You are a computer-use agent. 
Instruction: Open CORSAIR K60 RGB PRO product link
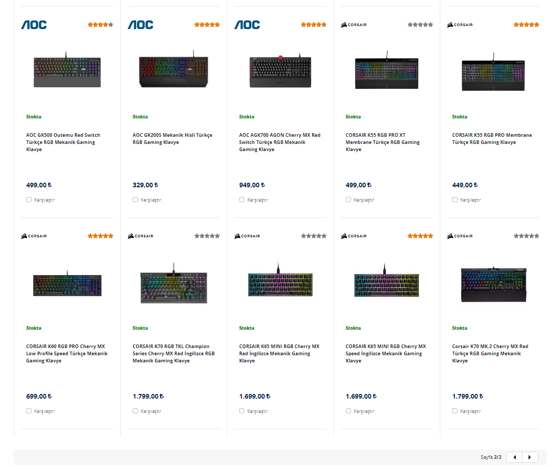[67, 354]
